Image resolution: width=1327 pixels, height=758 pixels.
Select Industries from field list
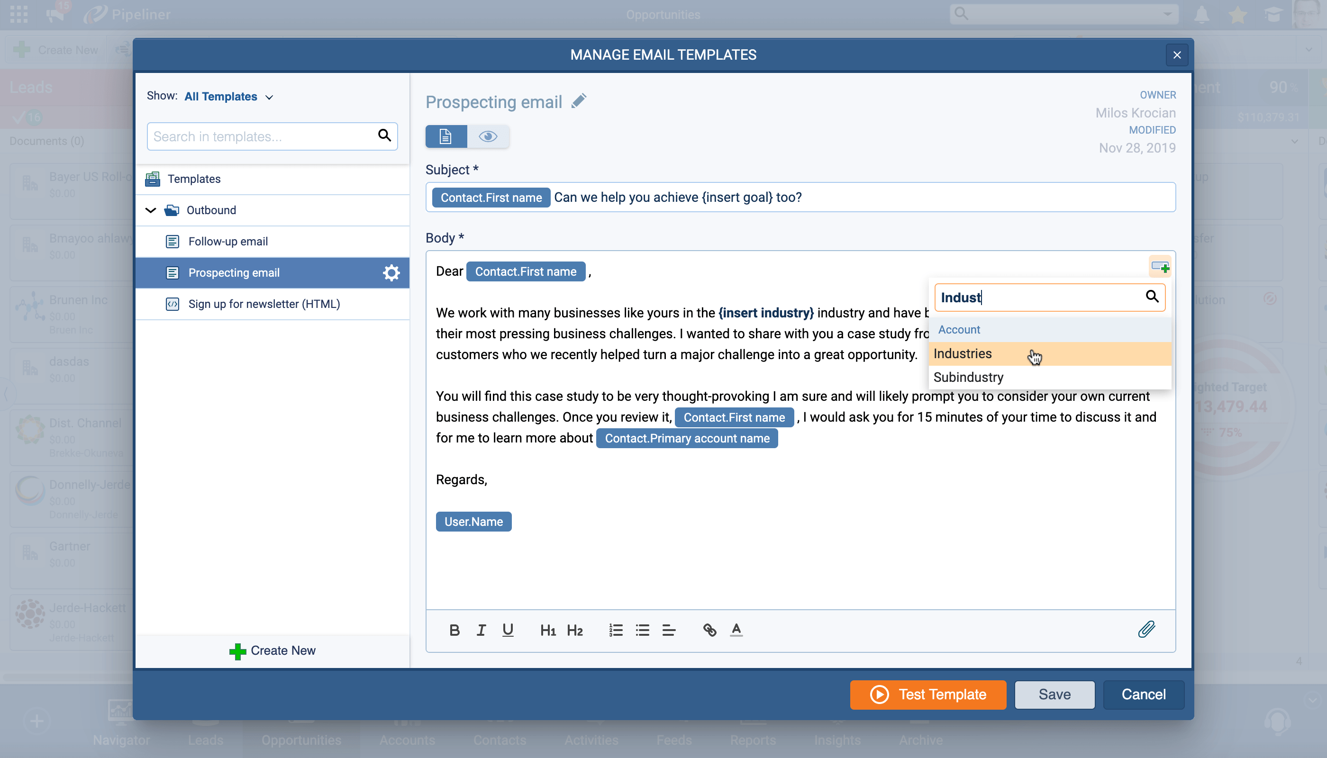[x=963, y=353]
